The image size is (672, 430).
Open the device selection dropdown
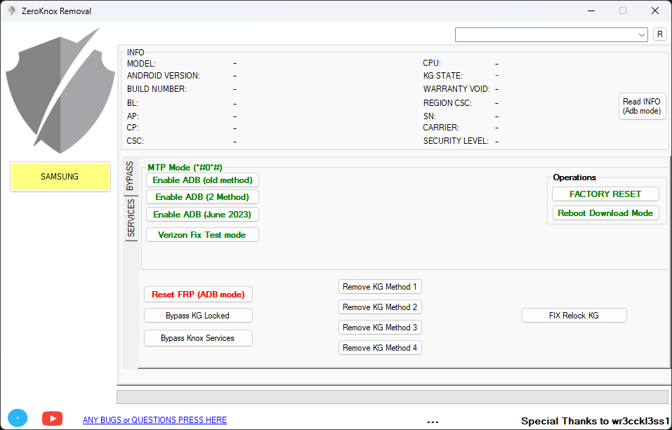tap(551, 34)
